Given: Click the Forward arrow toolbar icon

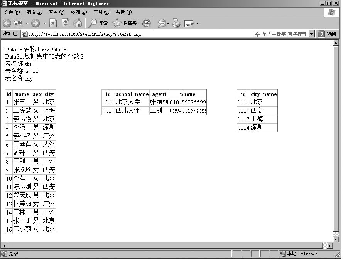Looking at the screenshot, I should 35,23.
